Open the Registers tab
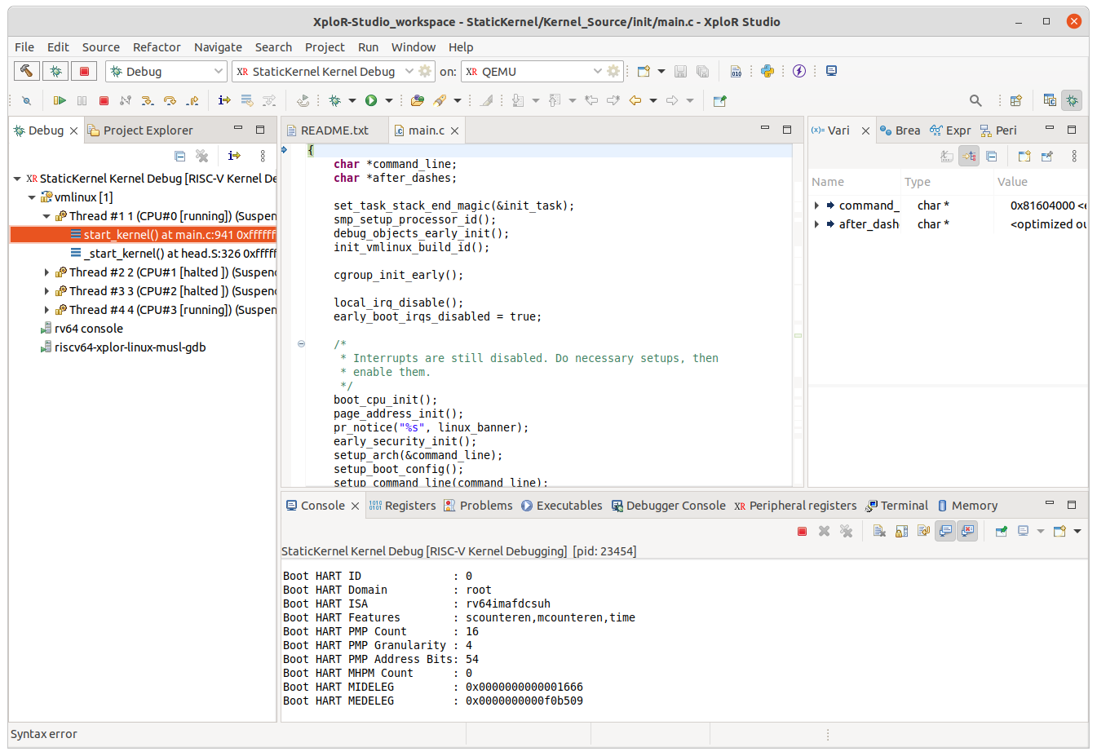Viewport: 1097px width, 756px height. 402,506
